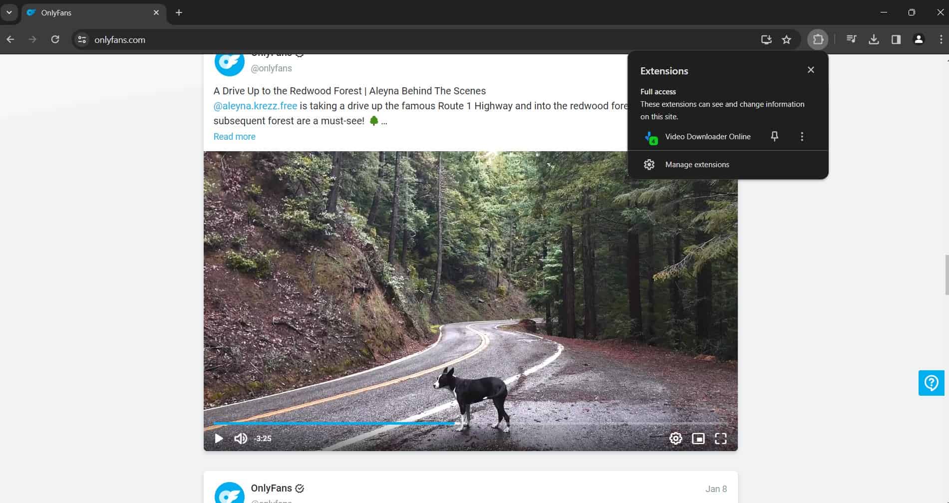Screen dimensions: 949x503
Task: Open more options for Video Downloader Online
Action: 802,136
